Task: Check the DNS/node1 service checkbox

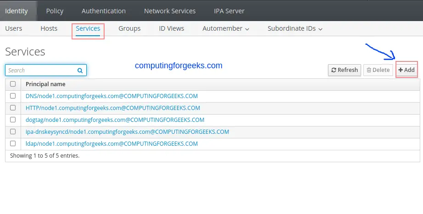Action: [x=13, y=96]
